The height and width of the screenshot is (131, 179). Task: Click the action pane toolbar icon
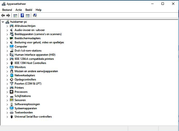28,16
